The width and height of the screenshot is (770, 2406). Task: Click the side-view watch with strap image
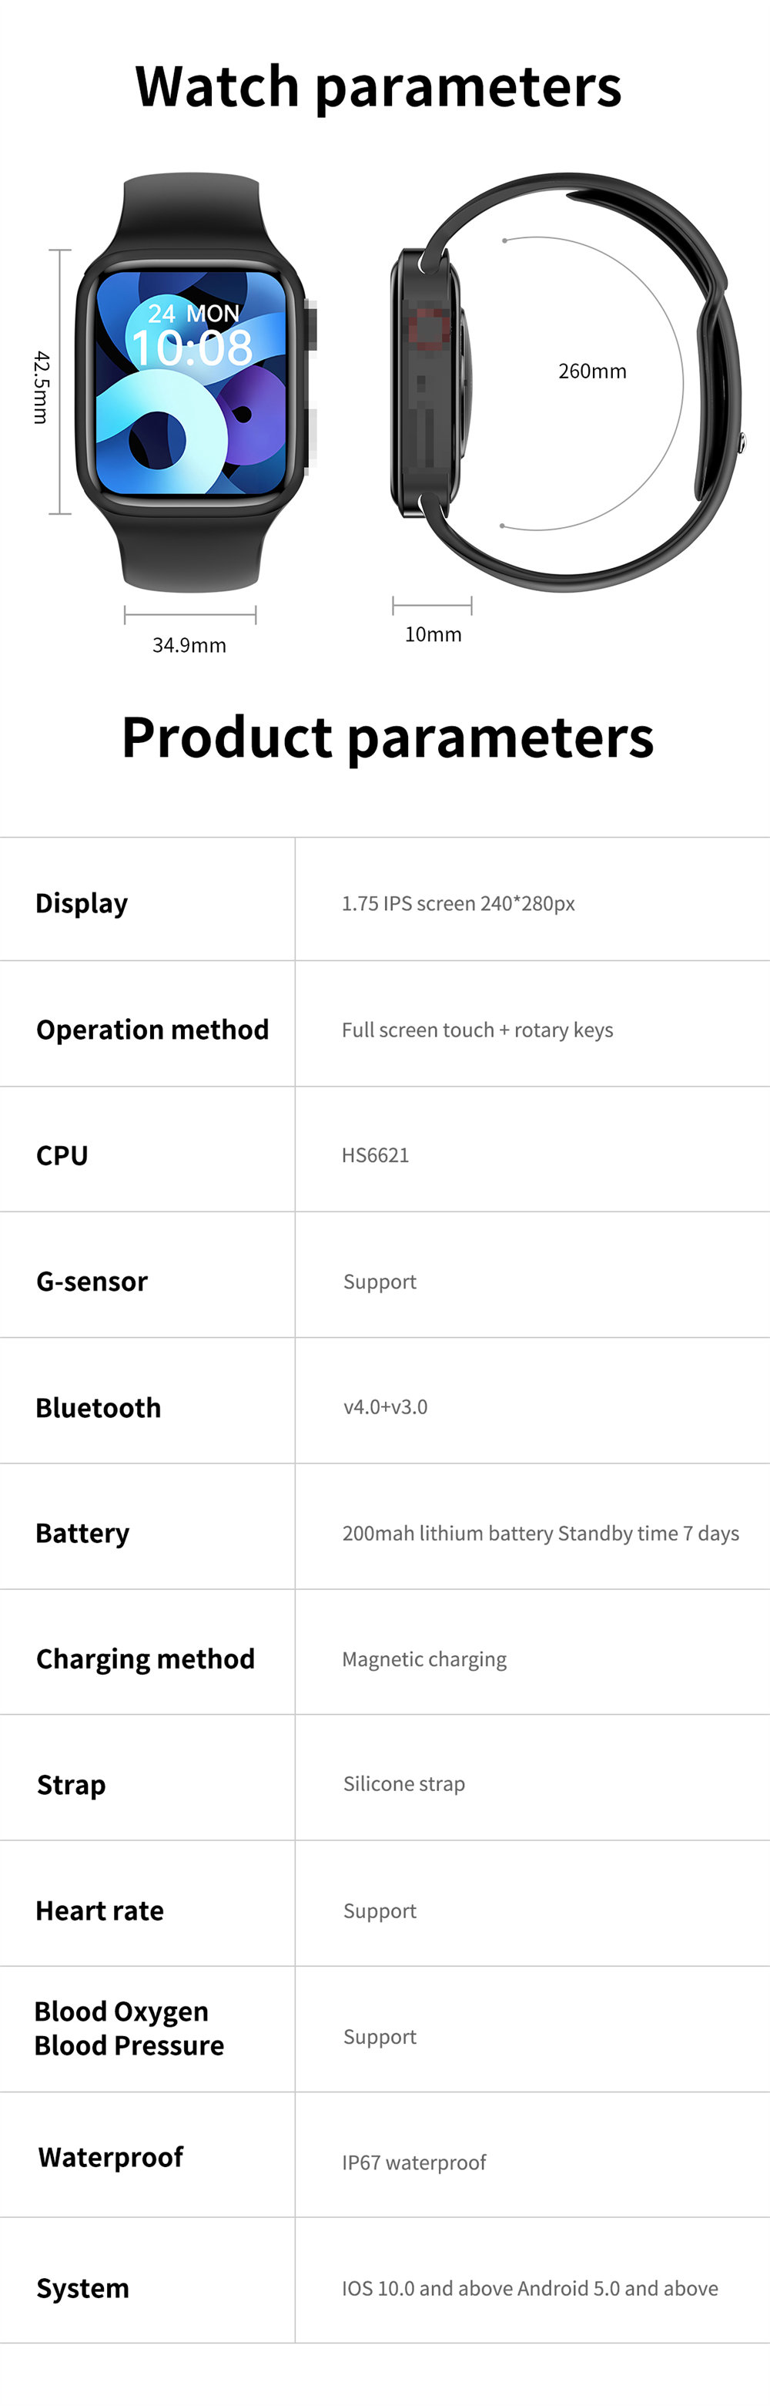click(567, 381)
